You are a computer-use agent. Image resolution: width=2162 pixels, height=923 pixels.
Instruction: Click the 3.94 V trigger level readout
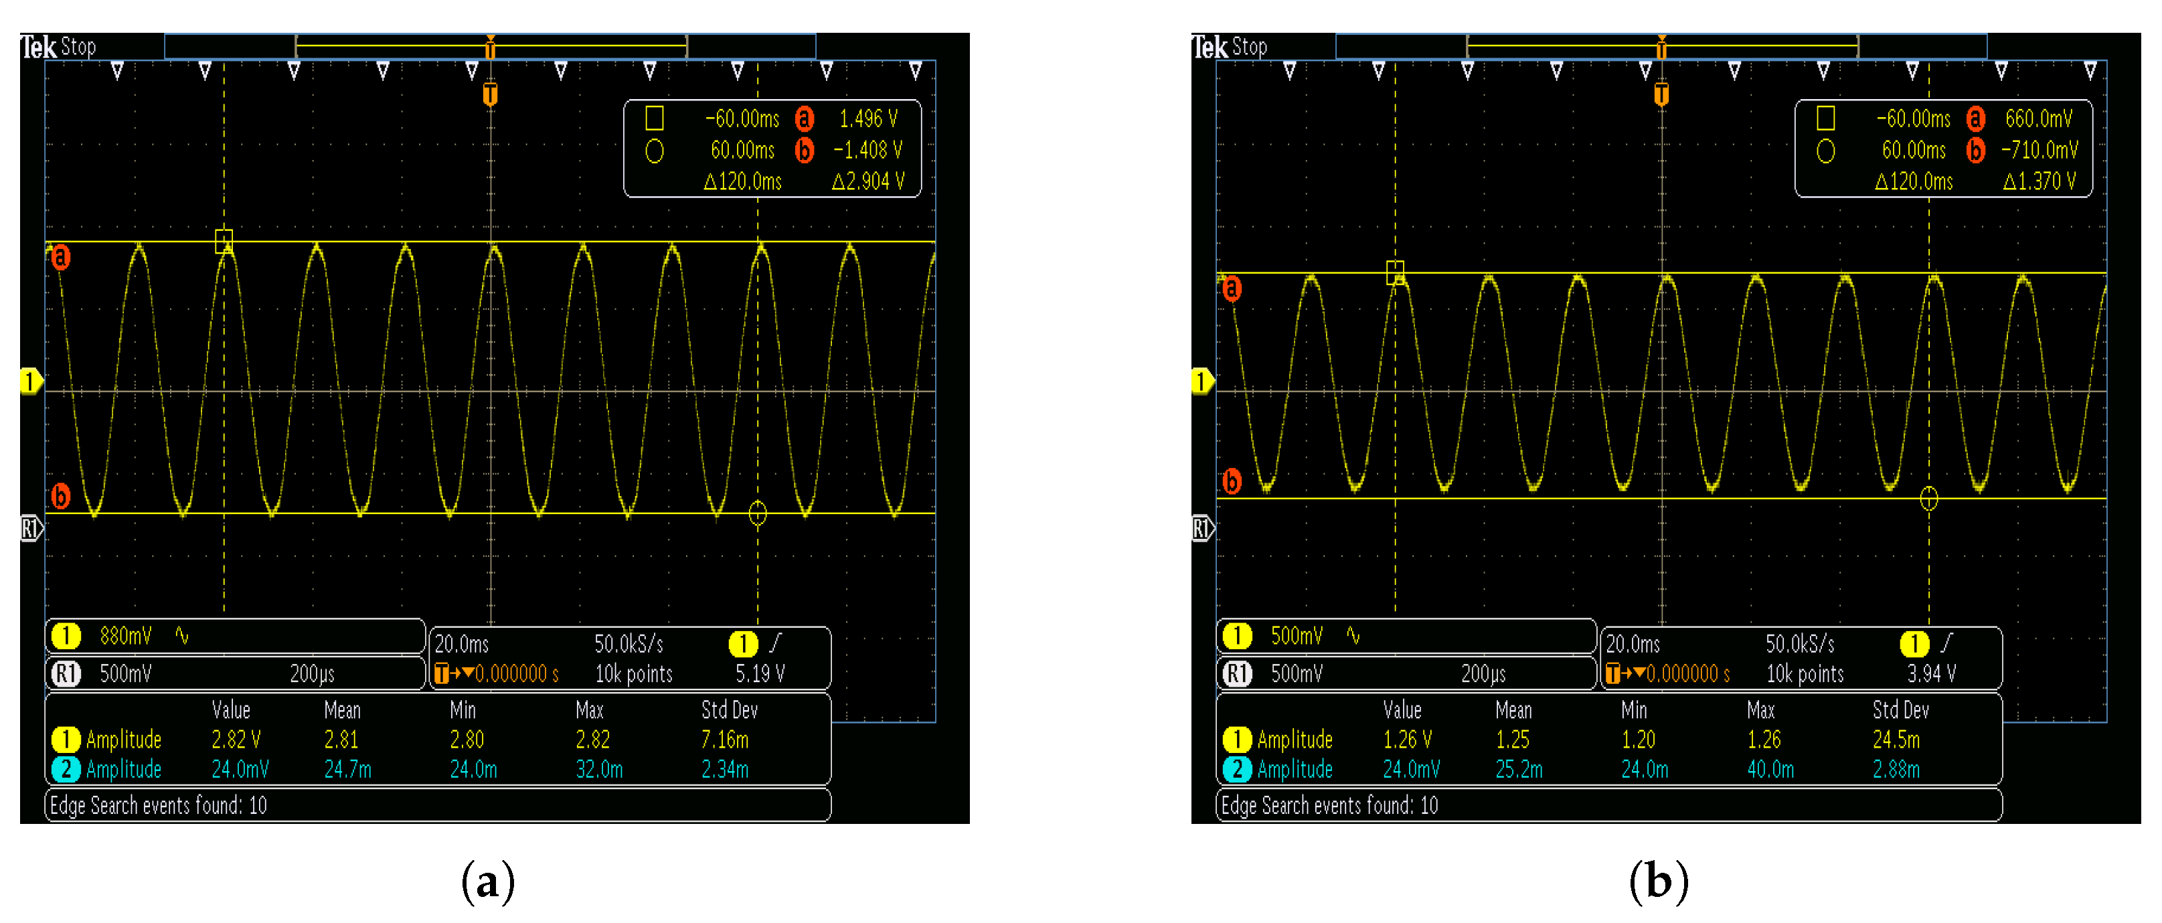pyautogui.click(x=1931, y=674)
